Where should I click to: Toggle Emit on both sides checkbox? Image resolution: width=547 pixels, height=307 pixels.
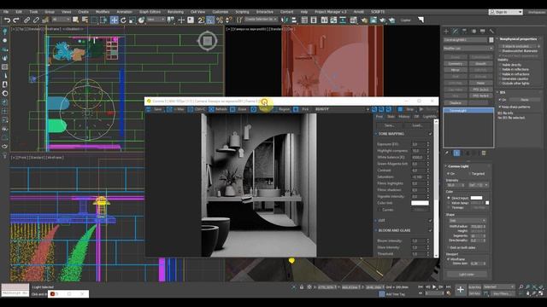(449, 247)
